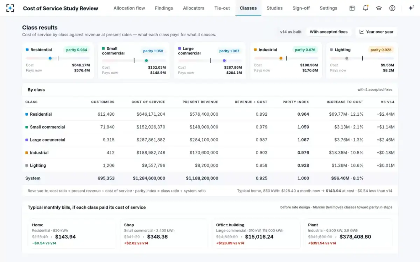
Task: Switch to v14 as built view
Action: (291, 32)
